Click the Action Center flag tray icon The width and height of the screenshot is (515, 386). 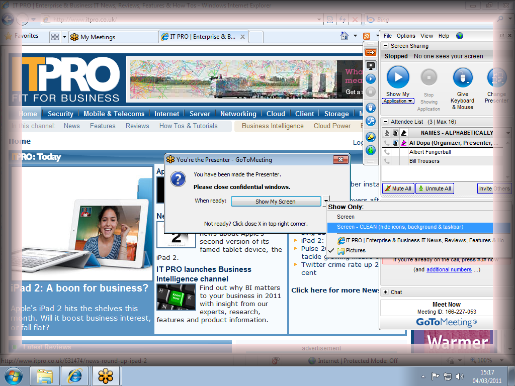[435, 376]
